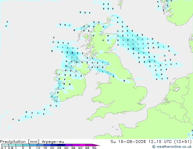The height and width of the screenshot is (149, 193).
Task: Click the magenta swatch between 40 and 45
Action: point(82,145)
